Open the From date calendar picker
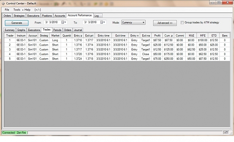The height and width of the screenshot is (142, 234). coord(64,22)
